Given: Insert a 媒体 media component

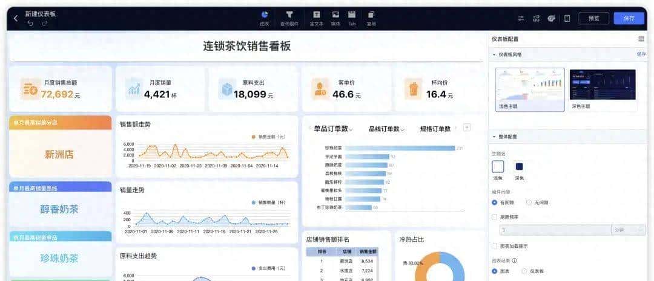Looking at the screenshot, I should click(x=335, y=19).
